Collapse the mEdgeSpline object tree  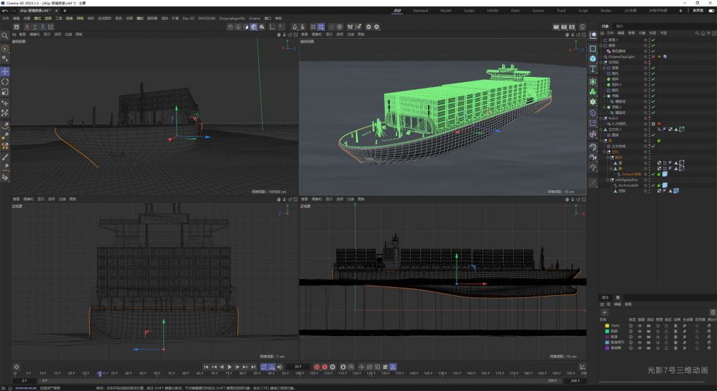pos(607,179)
